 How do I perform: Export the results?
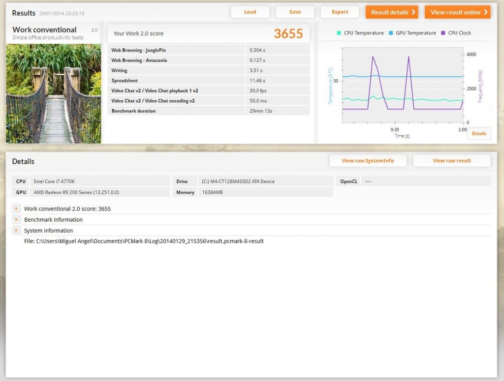pyautogui.click(x=340, y=12)
